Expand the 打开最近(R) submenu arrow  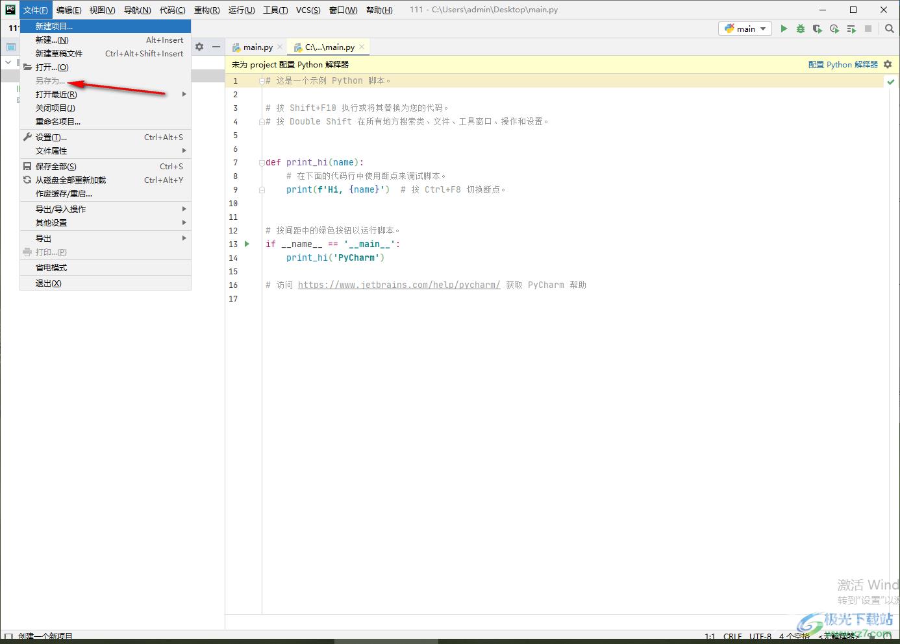(x=184, y=94)
